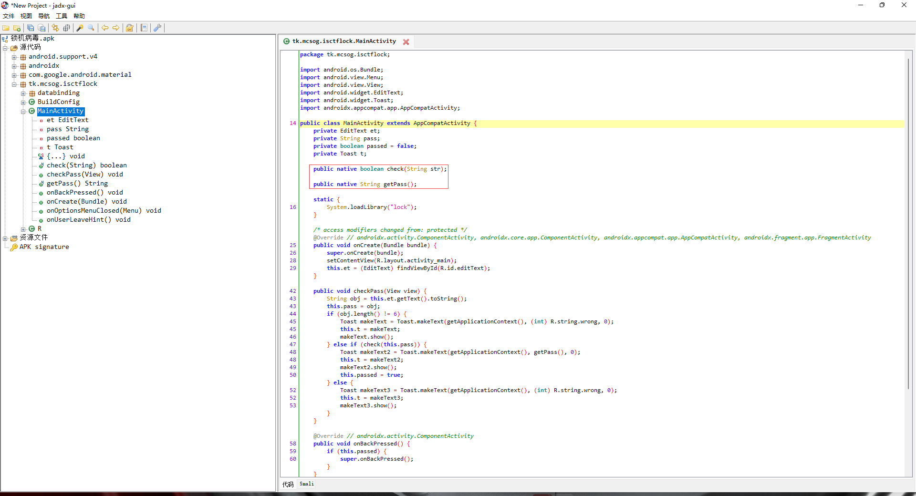Navigate forward with the right arrow icon

[x=116, y=28]
